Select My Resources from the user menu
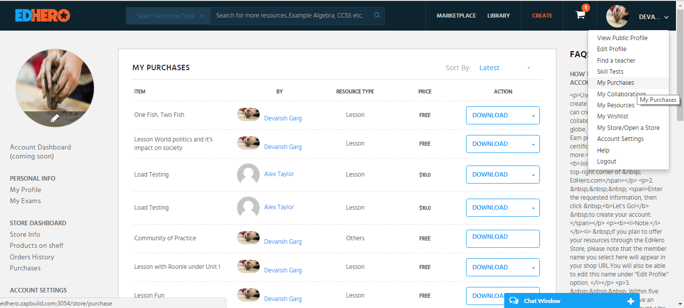684x308 pixels. tap(616, 105)
